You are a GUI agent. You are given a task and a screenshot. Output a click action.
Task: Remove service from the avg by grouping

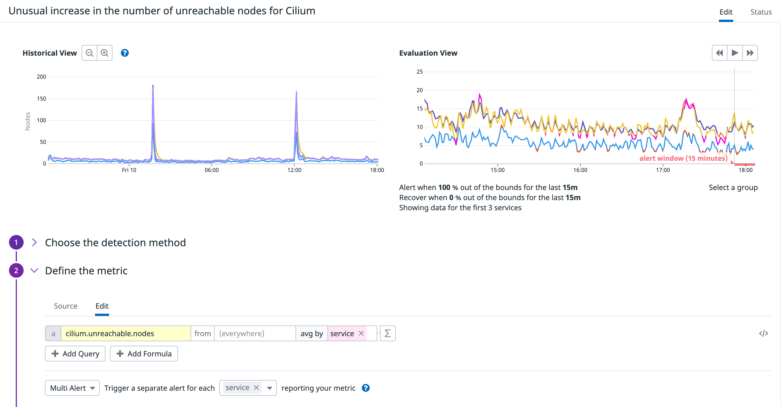(x=361, y=333)
